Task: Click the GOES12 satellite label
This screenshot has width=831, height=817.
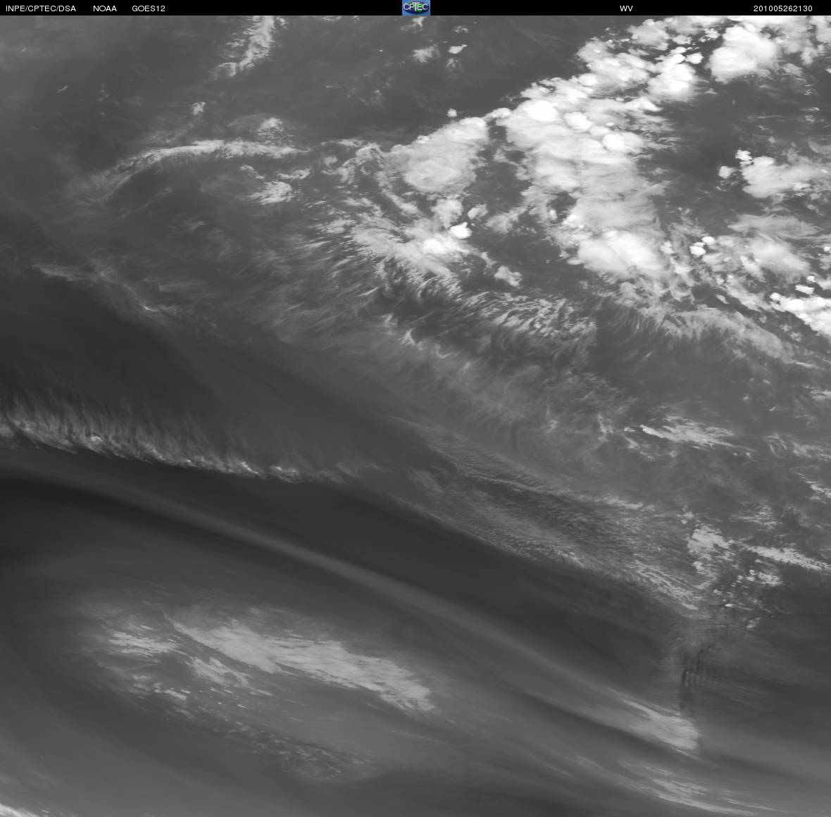Action: 149,8
